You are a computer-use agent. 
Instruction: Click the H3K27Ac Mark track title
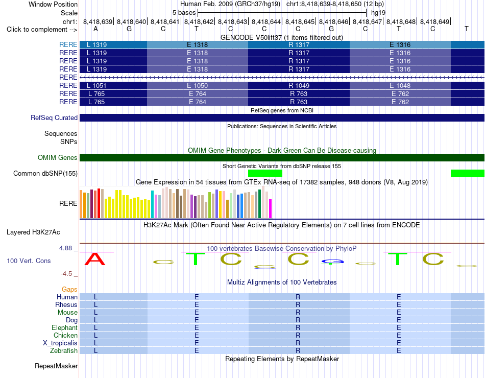[x=281, y=225]
